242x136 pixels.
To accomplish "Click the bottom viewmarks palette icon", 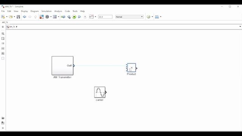I will 3,123.
